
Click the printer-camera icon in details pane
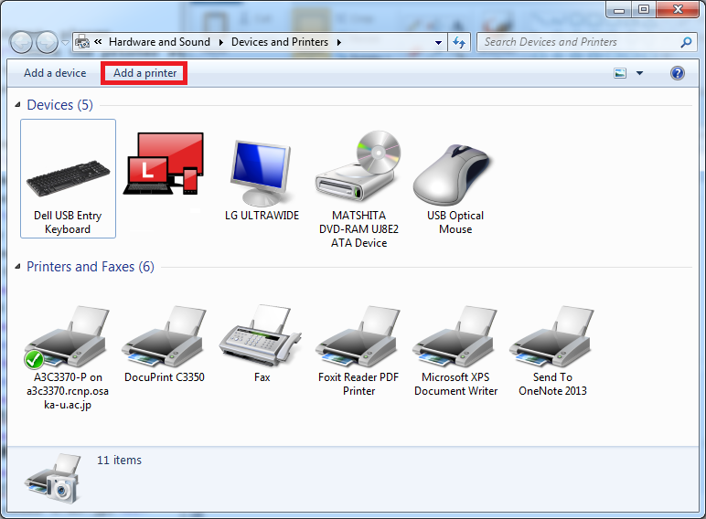[54, 479]
